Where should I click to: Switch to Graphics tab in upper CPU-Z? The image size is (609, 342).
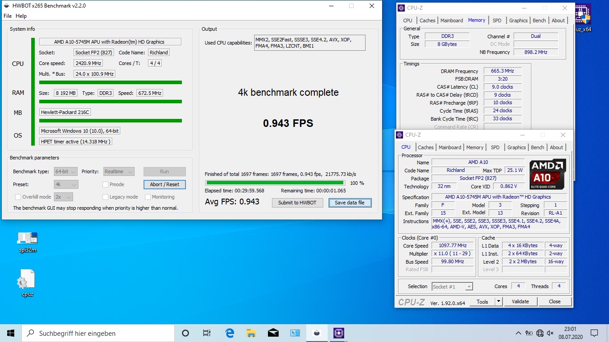pyautogui.click(x=518, y=20)
